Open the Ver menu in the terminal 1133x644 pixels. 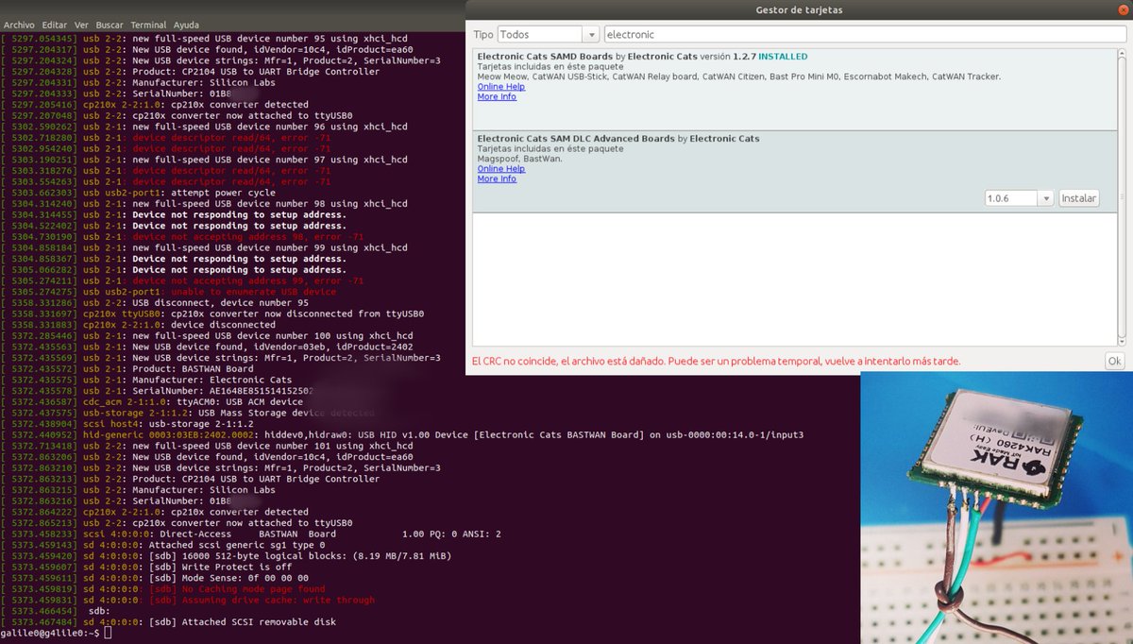pyautogui.click(x=82, y=25)
